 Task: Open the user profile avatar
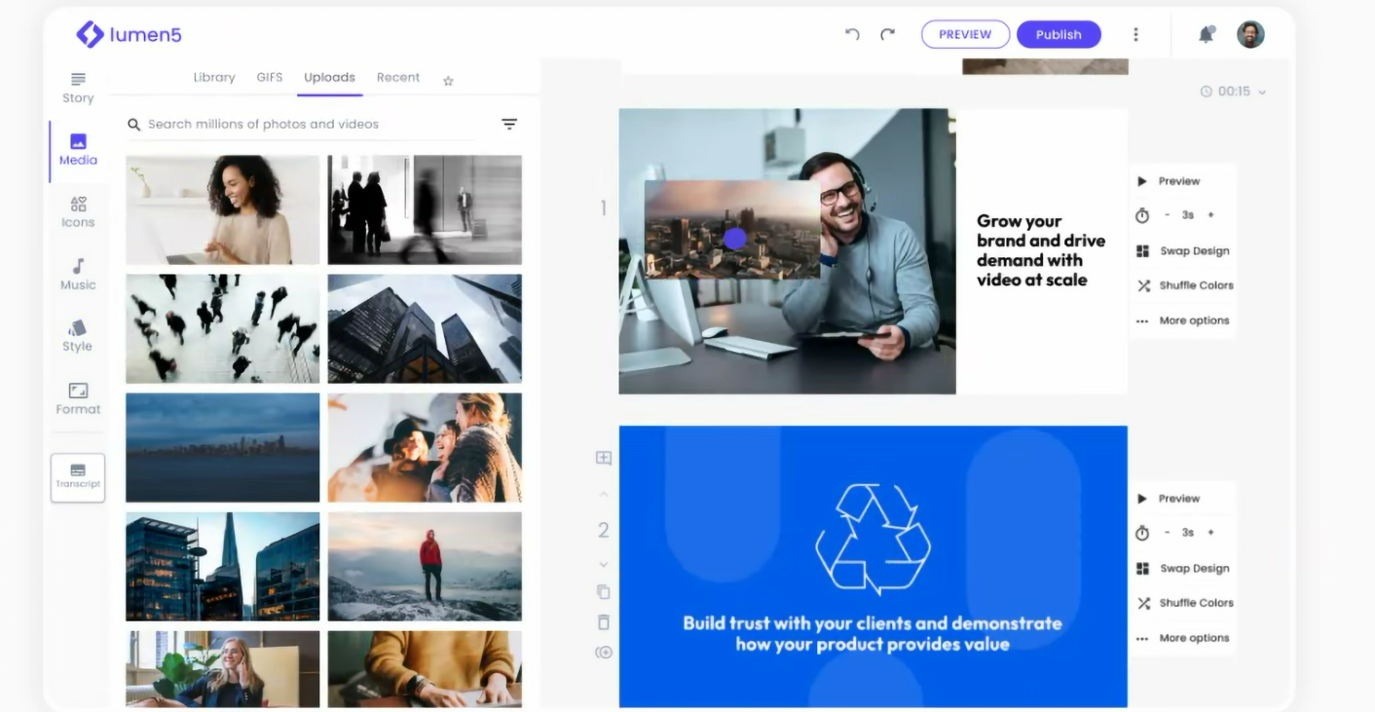click(x=1250, y=34)
